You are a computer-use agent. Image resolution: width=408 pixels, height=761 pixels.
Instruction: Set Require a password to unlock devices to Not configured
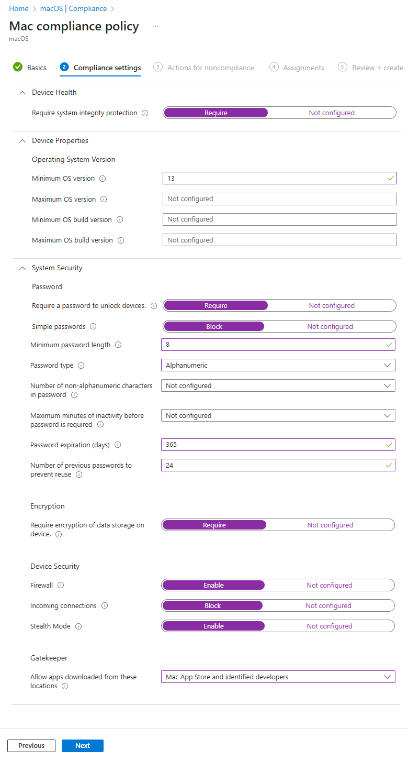tap(331, 305)
